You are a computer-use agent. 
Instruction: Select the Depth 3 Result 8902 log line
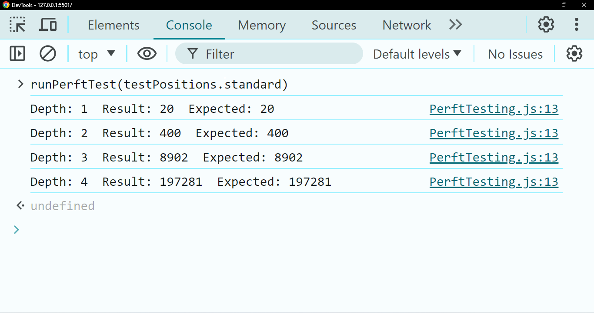point(167,157)
